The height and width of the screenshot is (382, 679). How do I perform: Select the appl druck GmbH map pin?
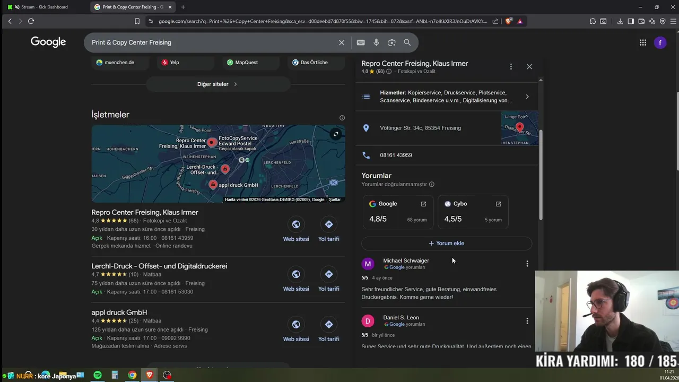coord(213,185)
